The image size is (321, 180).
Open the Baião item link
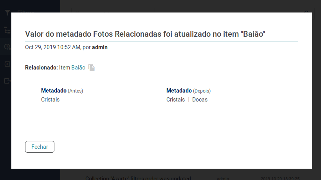click(78, 68)
